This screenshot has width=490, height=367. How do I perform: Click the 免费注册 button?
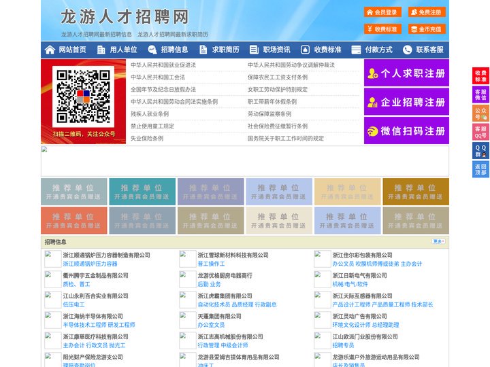pyautogui.click(x=427, y=12)
